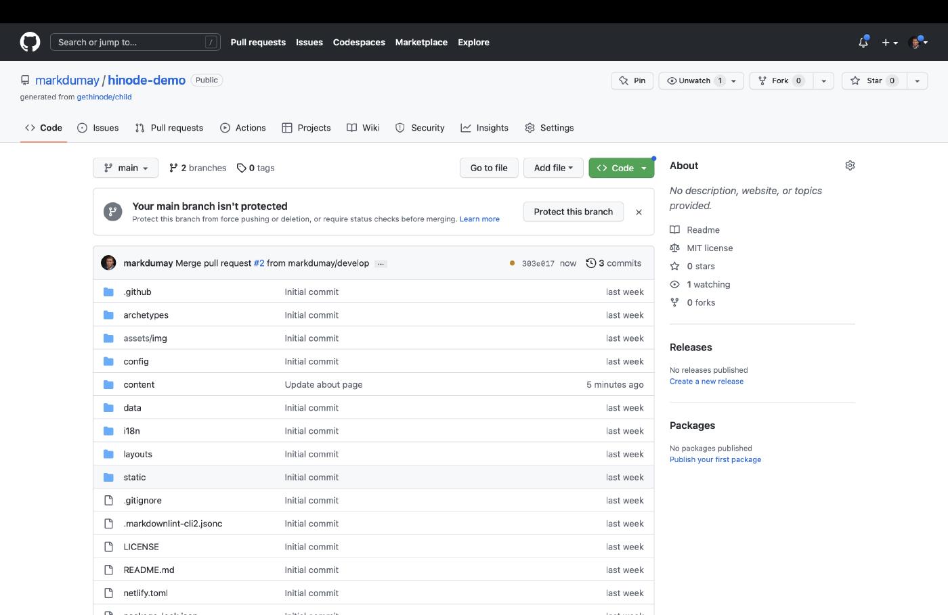Image resolution: width=948 pixels, height=615 pixels.
Task: Open pull request #2 link
Action: click(x=259, y=263)
